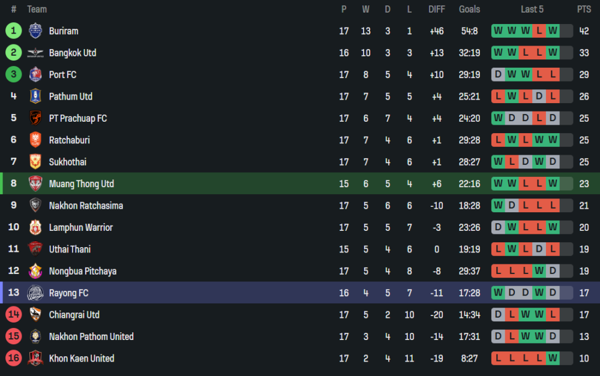Click the Buriram club crest icon
The width and height of the screenshot is (600, 376).
(35, 31)
